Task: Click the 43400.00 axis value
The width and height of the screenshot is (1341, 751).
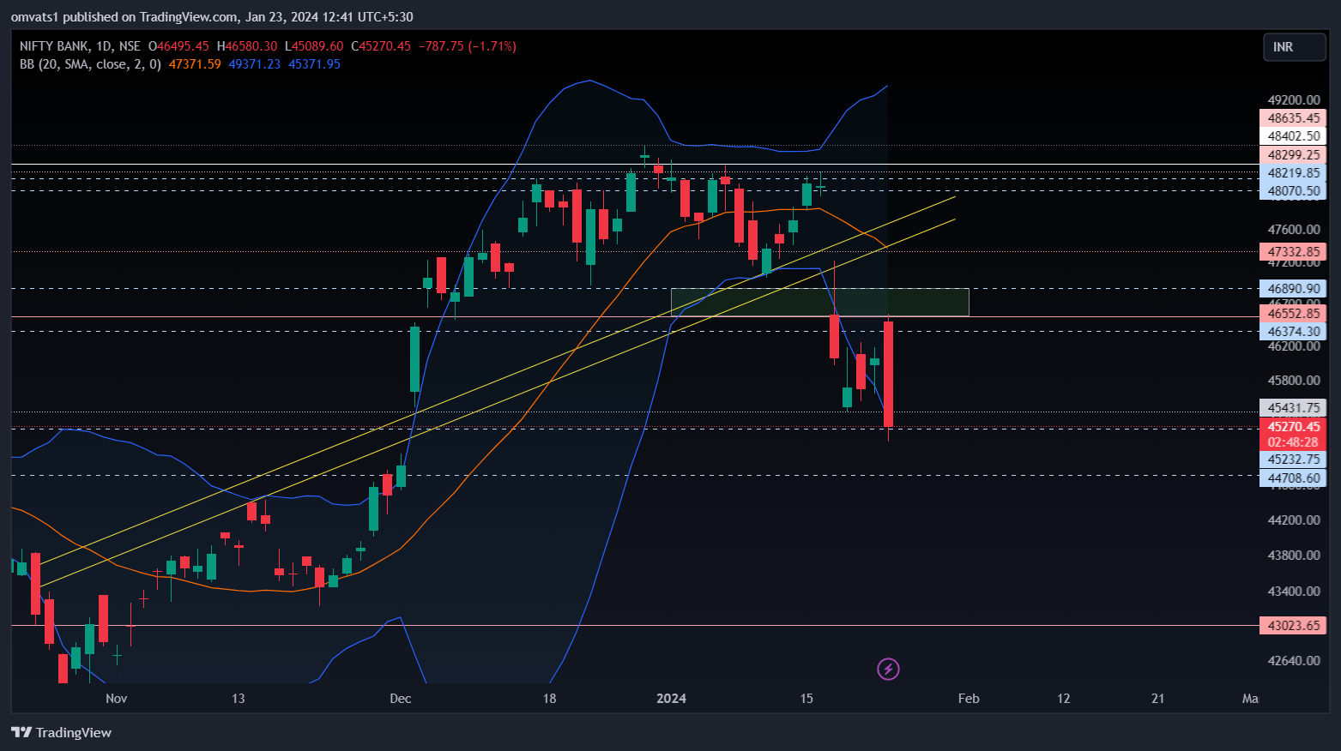Action: point(1294,592)
